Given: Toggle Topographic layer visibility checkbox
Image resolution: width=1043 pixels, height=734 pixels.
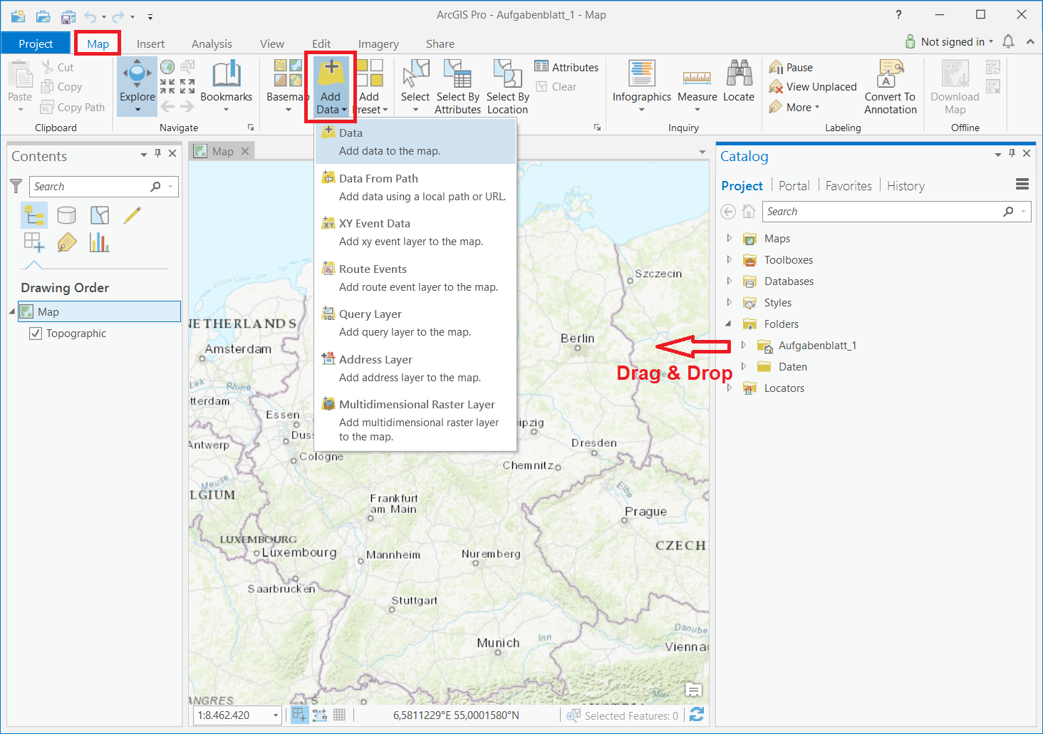Looking at the screenshot, I should [36, 334].
